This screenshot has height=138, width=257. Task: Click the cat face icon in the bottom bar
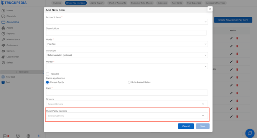(x=18, y=136)
